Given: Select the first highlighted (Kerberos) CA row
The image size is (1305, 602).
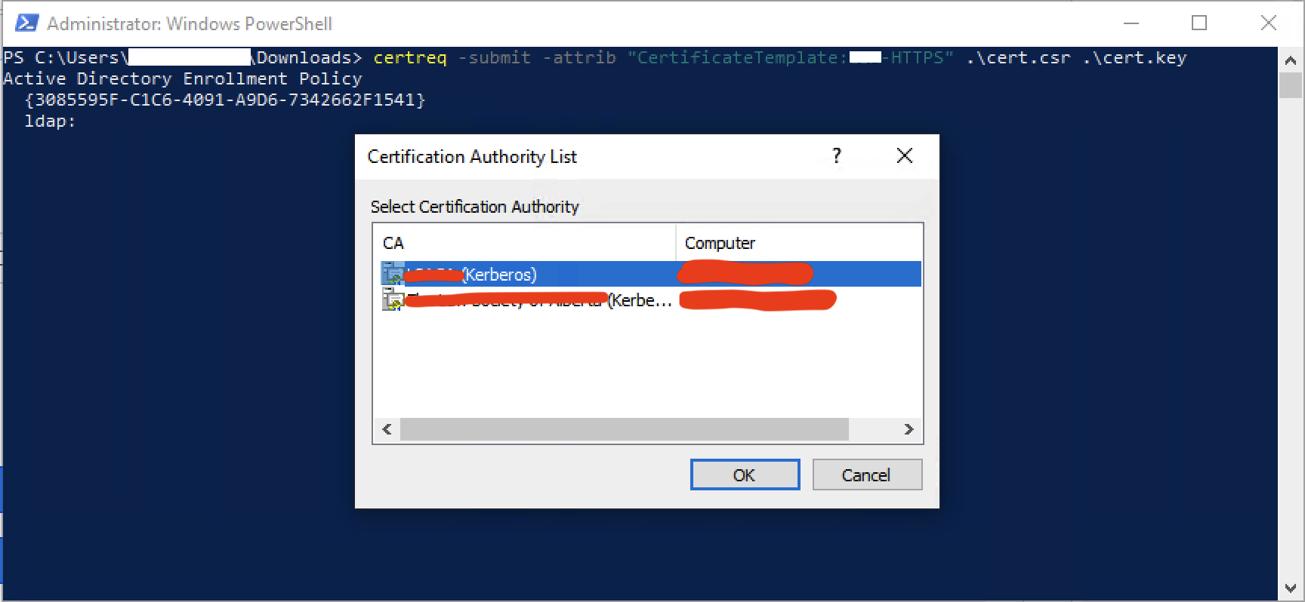Looking at the screenshot, I should pos(650,274).
